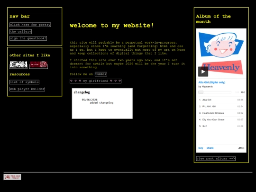This screenshot has height=192, width=256.
Task: Select track 4 'Dig Your Own Grave'
Action: coord(221,119)
